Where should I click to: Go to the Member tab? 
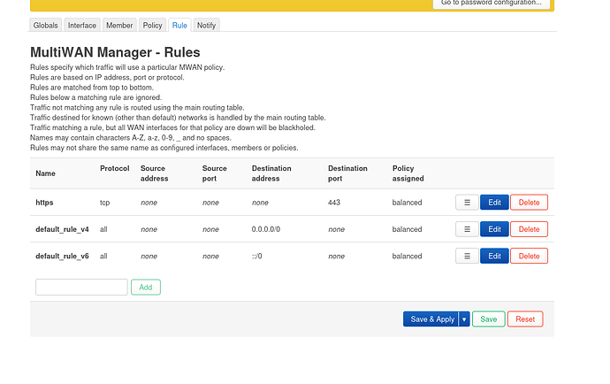tap(119, 26)
